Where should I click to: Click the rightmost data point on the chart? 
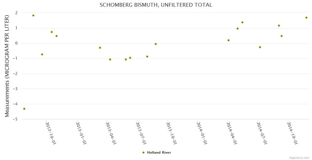click(306, 18)
